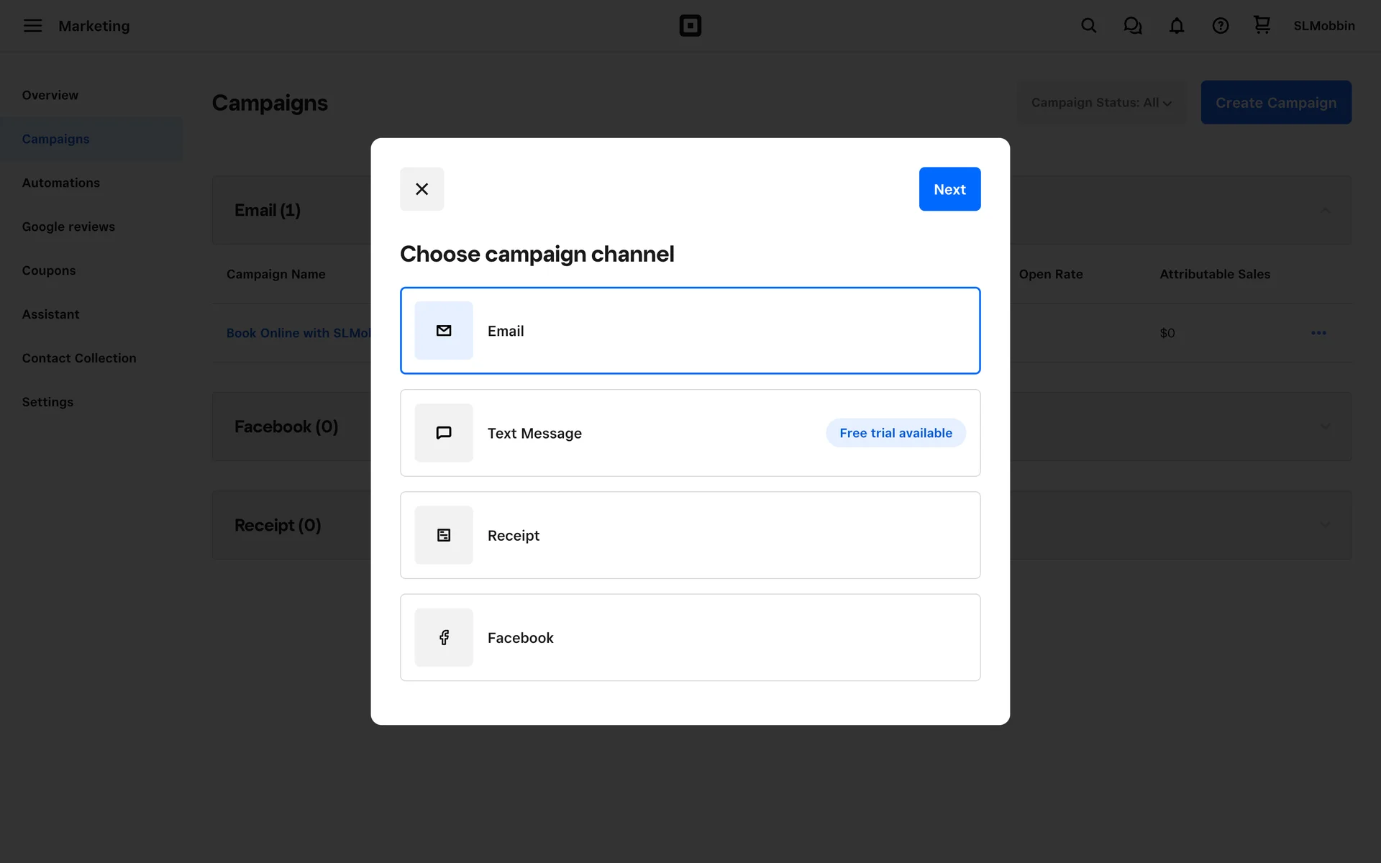Go to Automations in the sidebar

[61, 183]
